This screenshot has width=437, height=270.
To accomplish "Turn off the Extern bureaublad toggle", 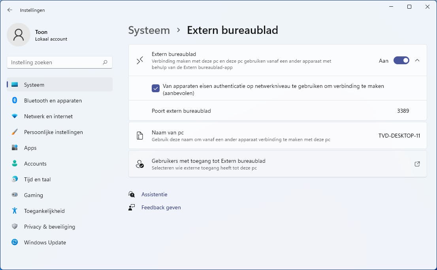I will (x=401, y=61).
